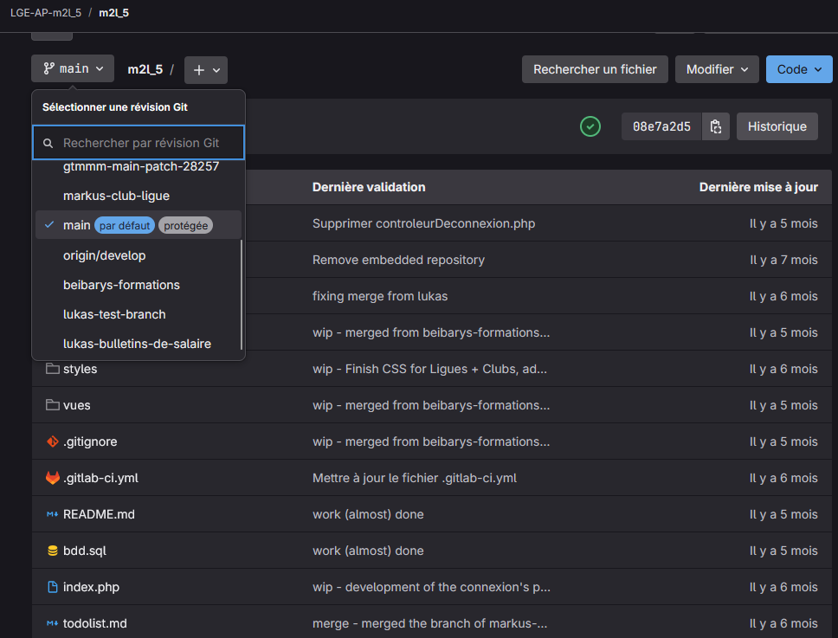
Task: Focus the Rechercher par révision Git field
Action: (147, 143)
